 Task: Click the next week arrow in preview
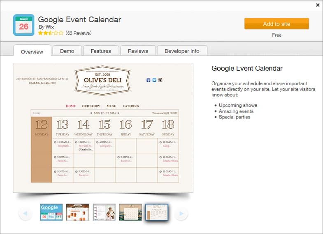click(x=118, y=113)
